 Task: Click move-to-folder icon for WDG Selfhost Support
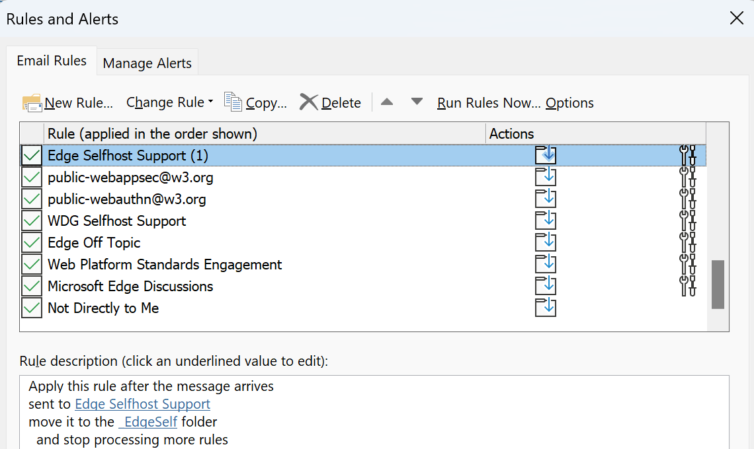click(546, 221)
